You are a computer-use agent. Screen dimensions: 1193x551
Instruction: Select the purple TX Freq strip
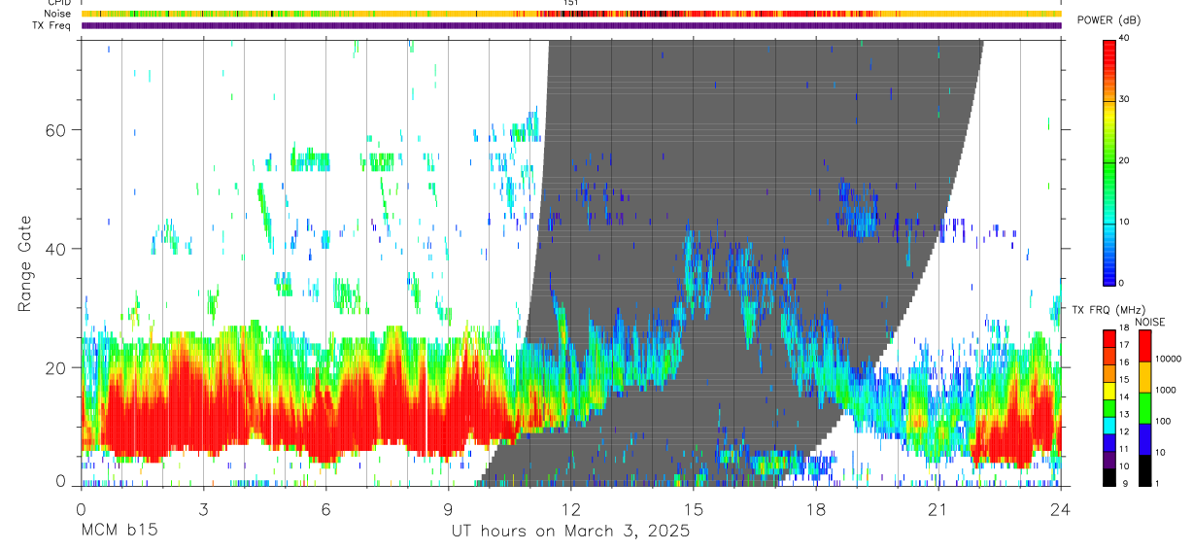point(570,25)
